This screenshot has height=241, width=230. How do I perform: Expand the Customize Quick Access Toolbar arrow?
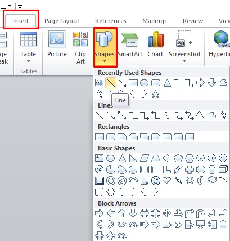click(x=20, y=6)
